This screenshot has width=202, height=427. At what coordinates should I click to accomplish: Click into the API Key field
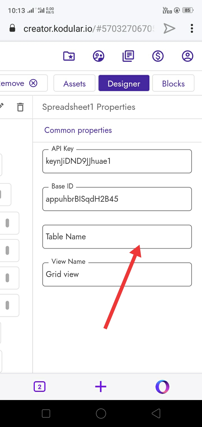(117, 161)
